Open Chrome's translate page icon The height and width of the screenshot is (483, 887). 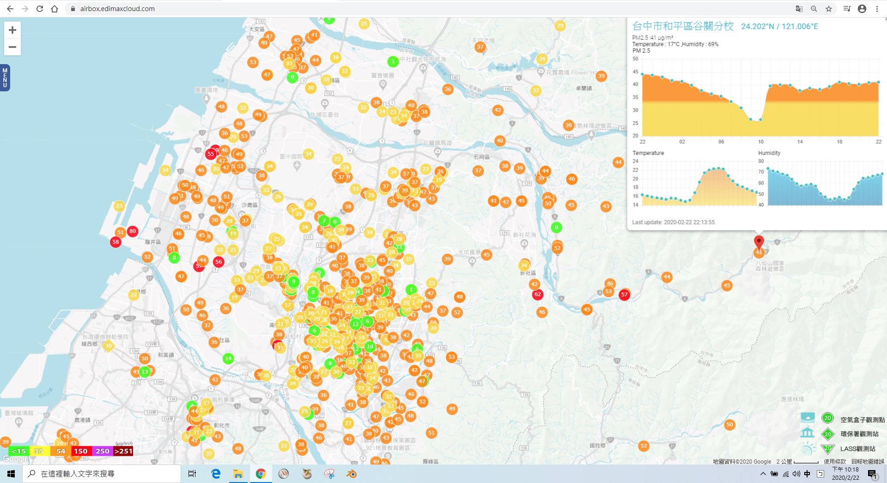[799, 9]
